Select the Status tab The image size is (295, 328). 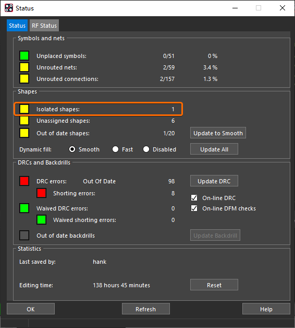[17, 26]
